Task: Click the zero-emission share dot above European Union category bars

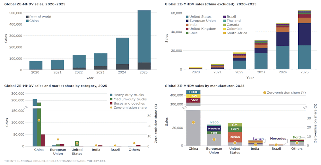Action: 58,139
